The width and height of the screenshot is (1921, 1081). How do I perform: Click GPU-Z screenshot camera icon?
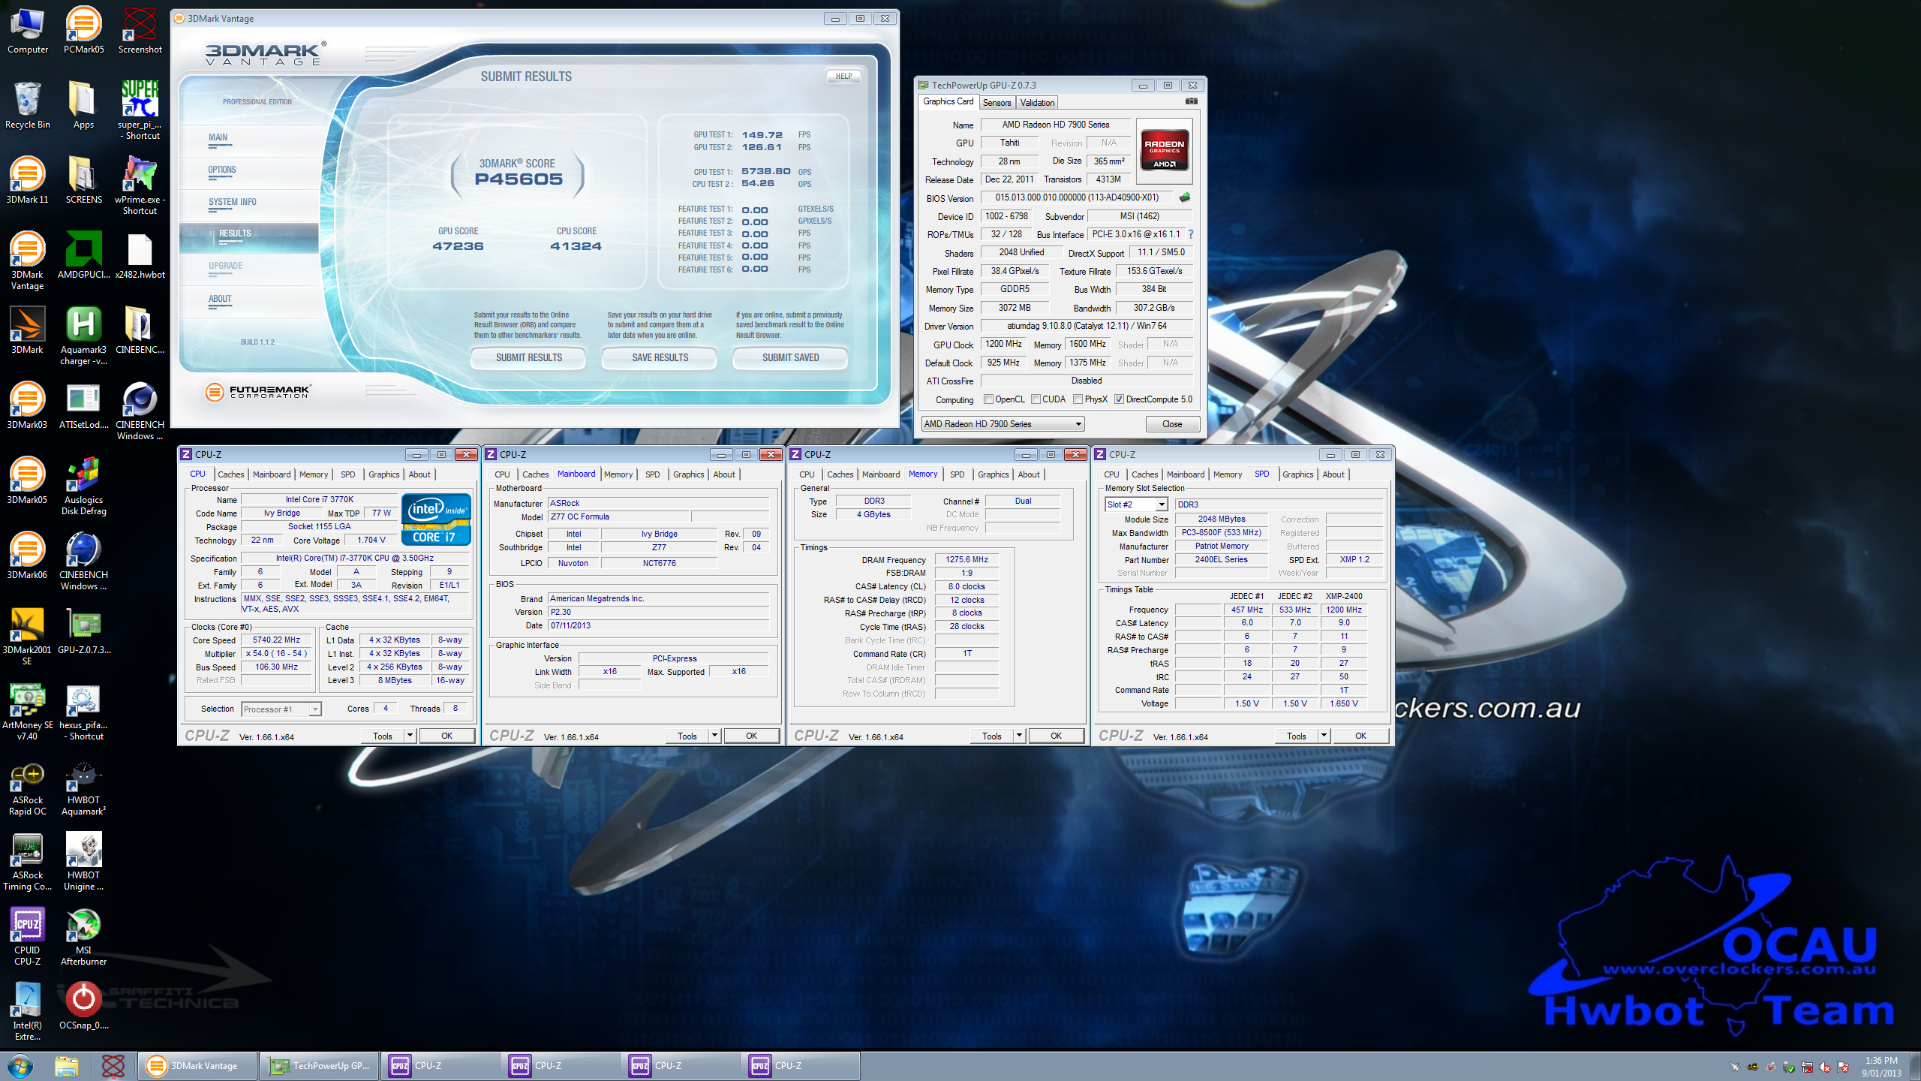click(x=1191, y=101)
